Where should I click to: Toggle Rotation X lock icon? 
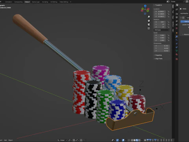coord(169,22)
